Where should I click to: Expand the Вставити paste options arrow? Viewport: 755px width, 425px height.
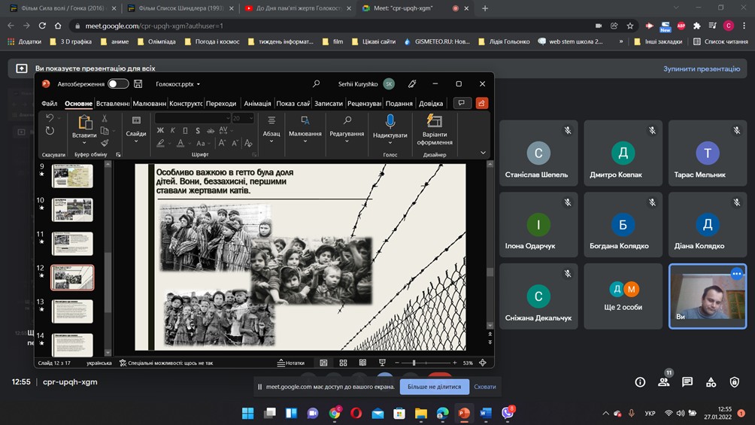click(84, 143)
